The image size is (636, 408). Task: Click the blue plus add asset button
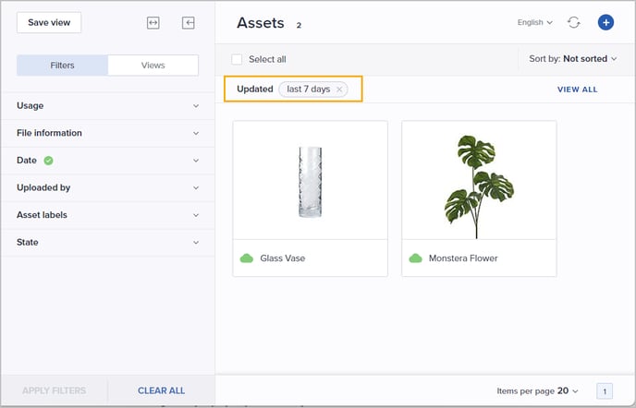click(x=605, y=22)
